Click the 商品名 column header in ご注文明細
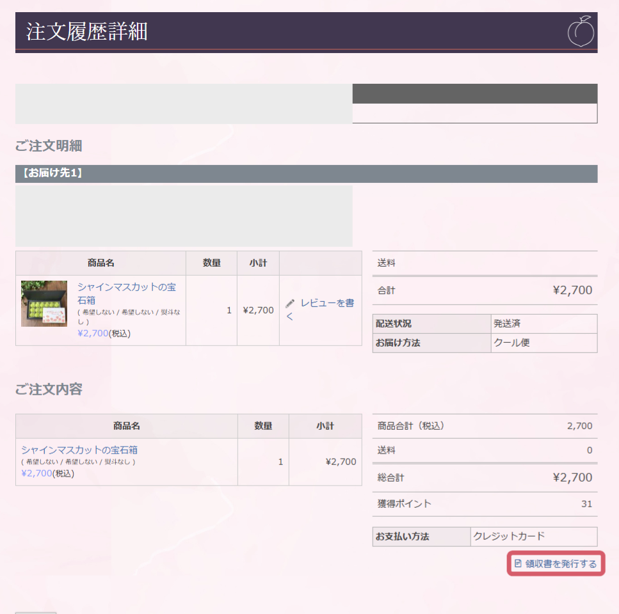The width and height of the screenshot is (619, 614). coord(100,263)
